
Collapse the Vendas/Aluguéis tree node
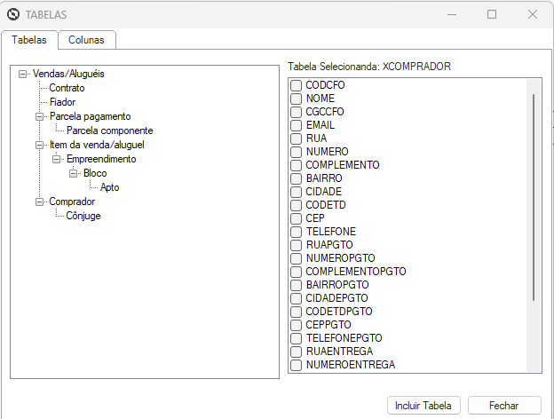pos(22,74)
